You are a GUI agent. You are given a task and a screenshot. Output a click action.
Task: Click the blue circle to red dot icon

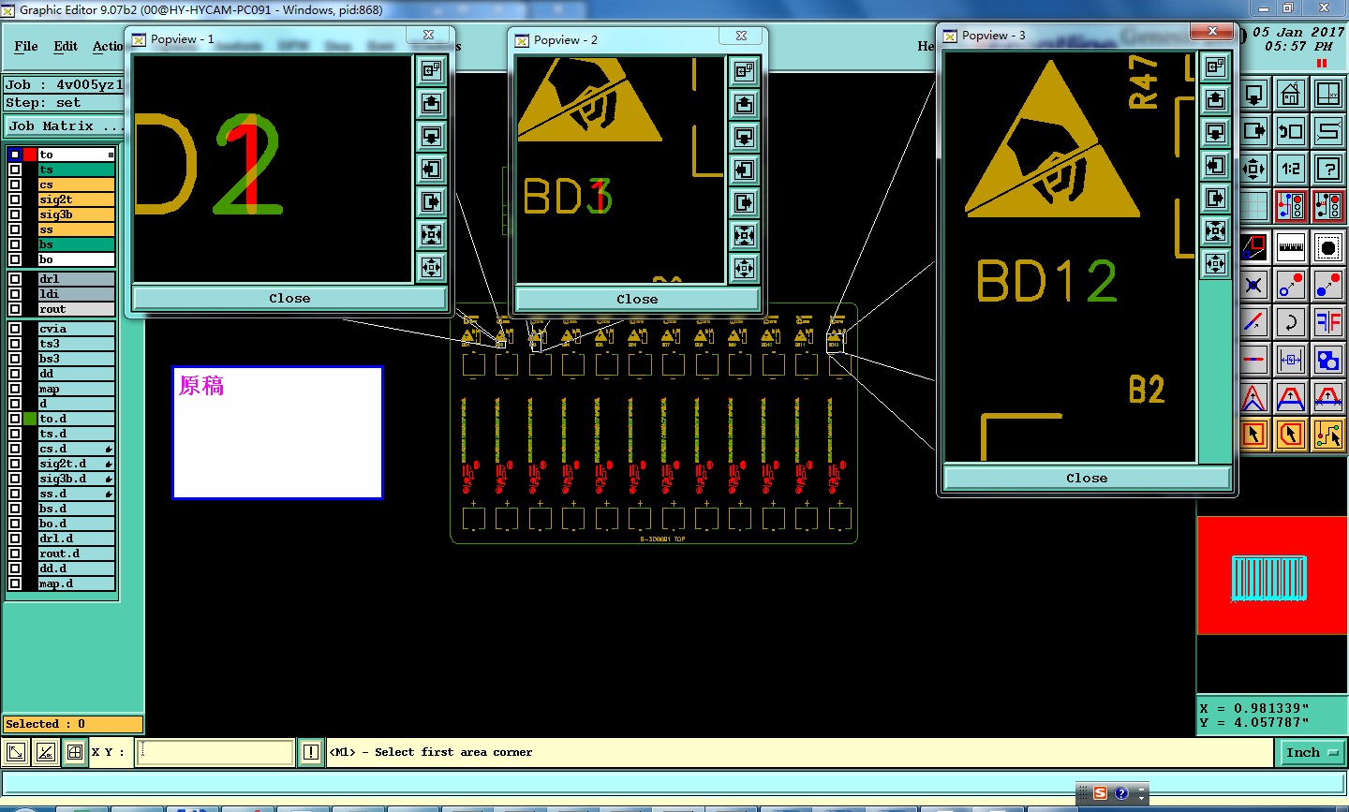coord(1291,285)
